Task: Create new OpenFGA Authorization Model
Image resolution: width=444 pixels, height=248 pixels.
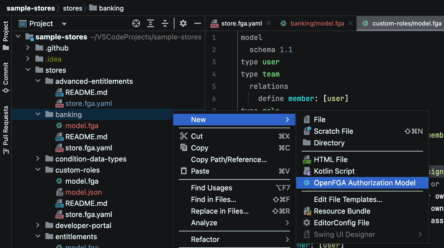Action: 362,183
